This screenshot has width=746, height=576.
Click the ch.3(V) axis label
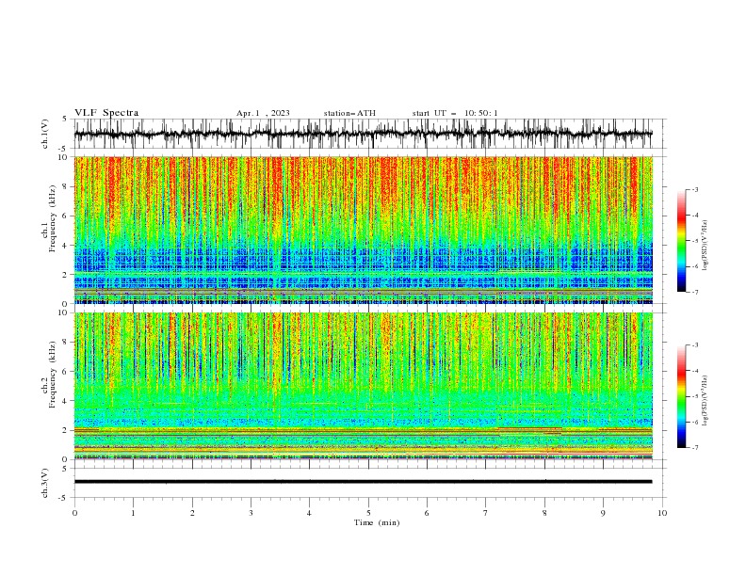point(45,483)
